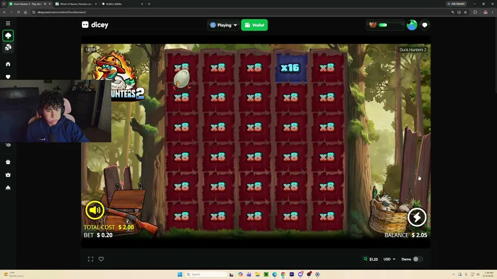The height and width of the screenshot is (279, 497).
Task: Click the lightning bolt turbo button in game
Action: pos(417,217)
